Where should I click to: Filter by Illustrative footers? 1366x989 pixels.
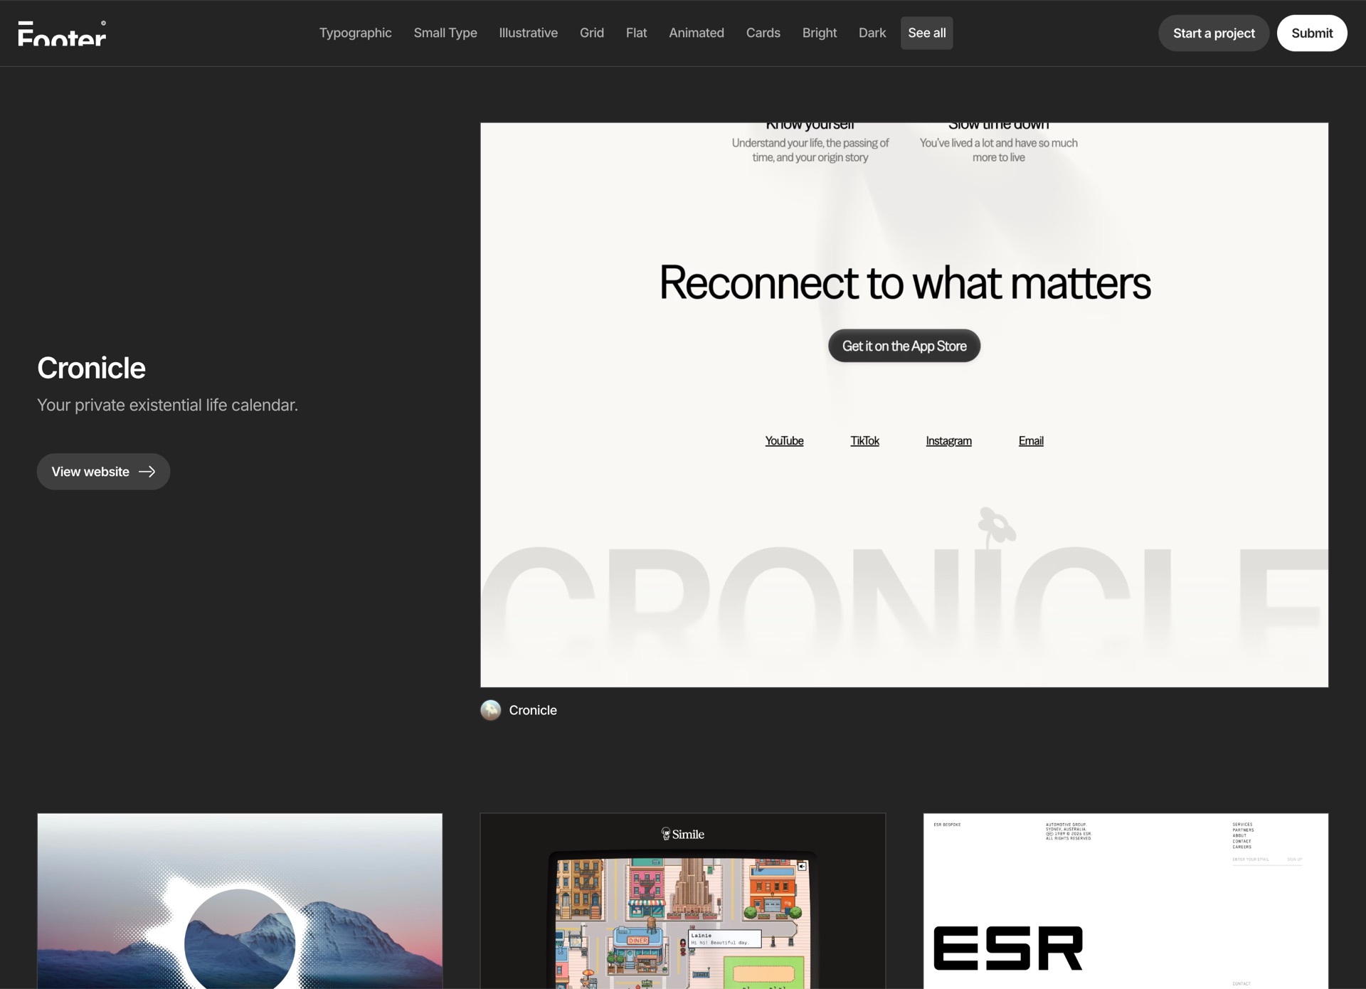click(x=528, y=33)
